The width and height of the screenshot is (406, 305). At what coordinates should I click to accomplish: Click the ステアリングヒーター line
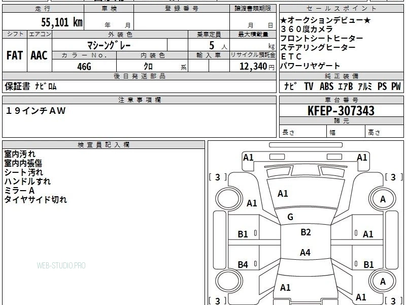(318, 47)
